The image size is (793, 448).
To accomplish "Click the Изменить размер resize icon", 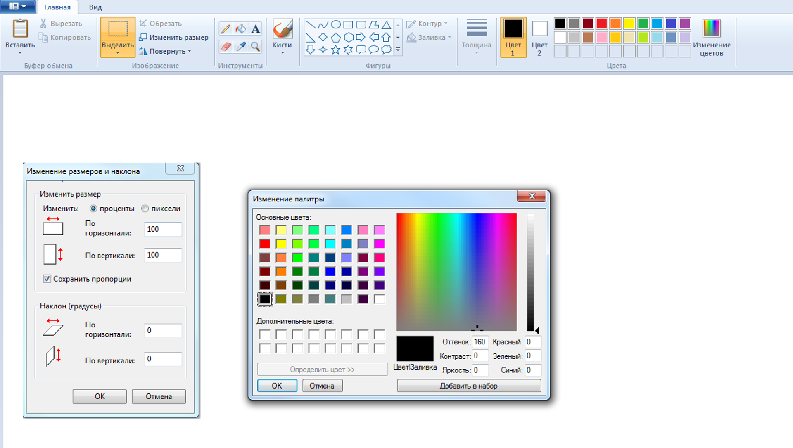I will pyautogui.click(x=143, y=37).
